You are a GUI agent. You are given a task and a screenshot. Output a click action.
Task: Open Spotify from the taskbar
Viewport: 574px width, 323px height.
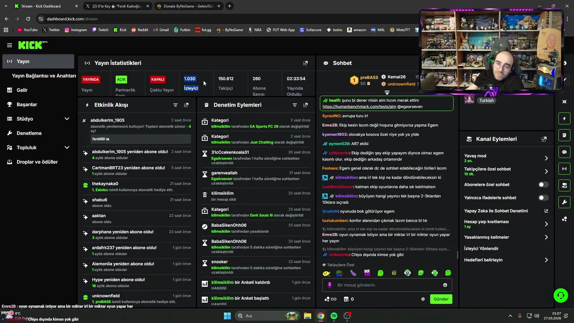coord(334,316)
